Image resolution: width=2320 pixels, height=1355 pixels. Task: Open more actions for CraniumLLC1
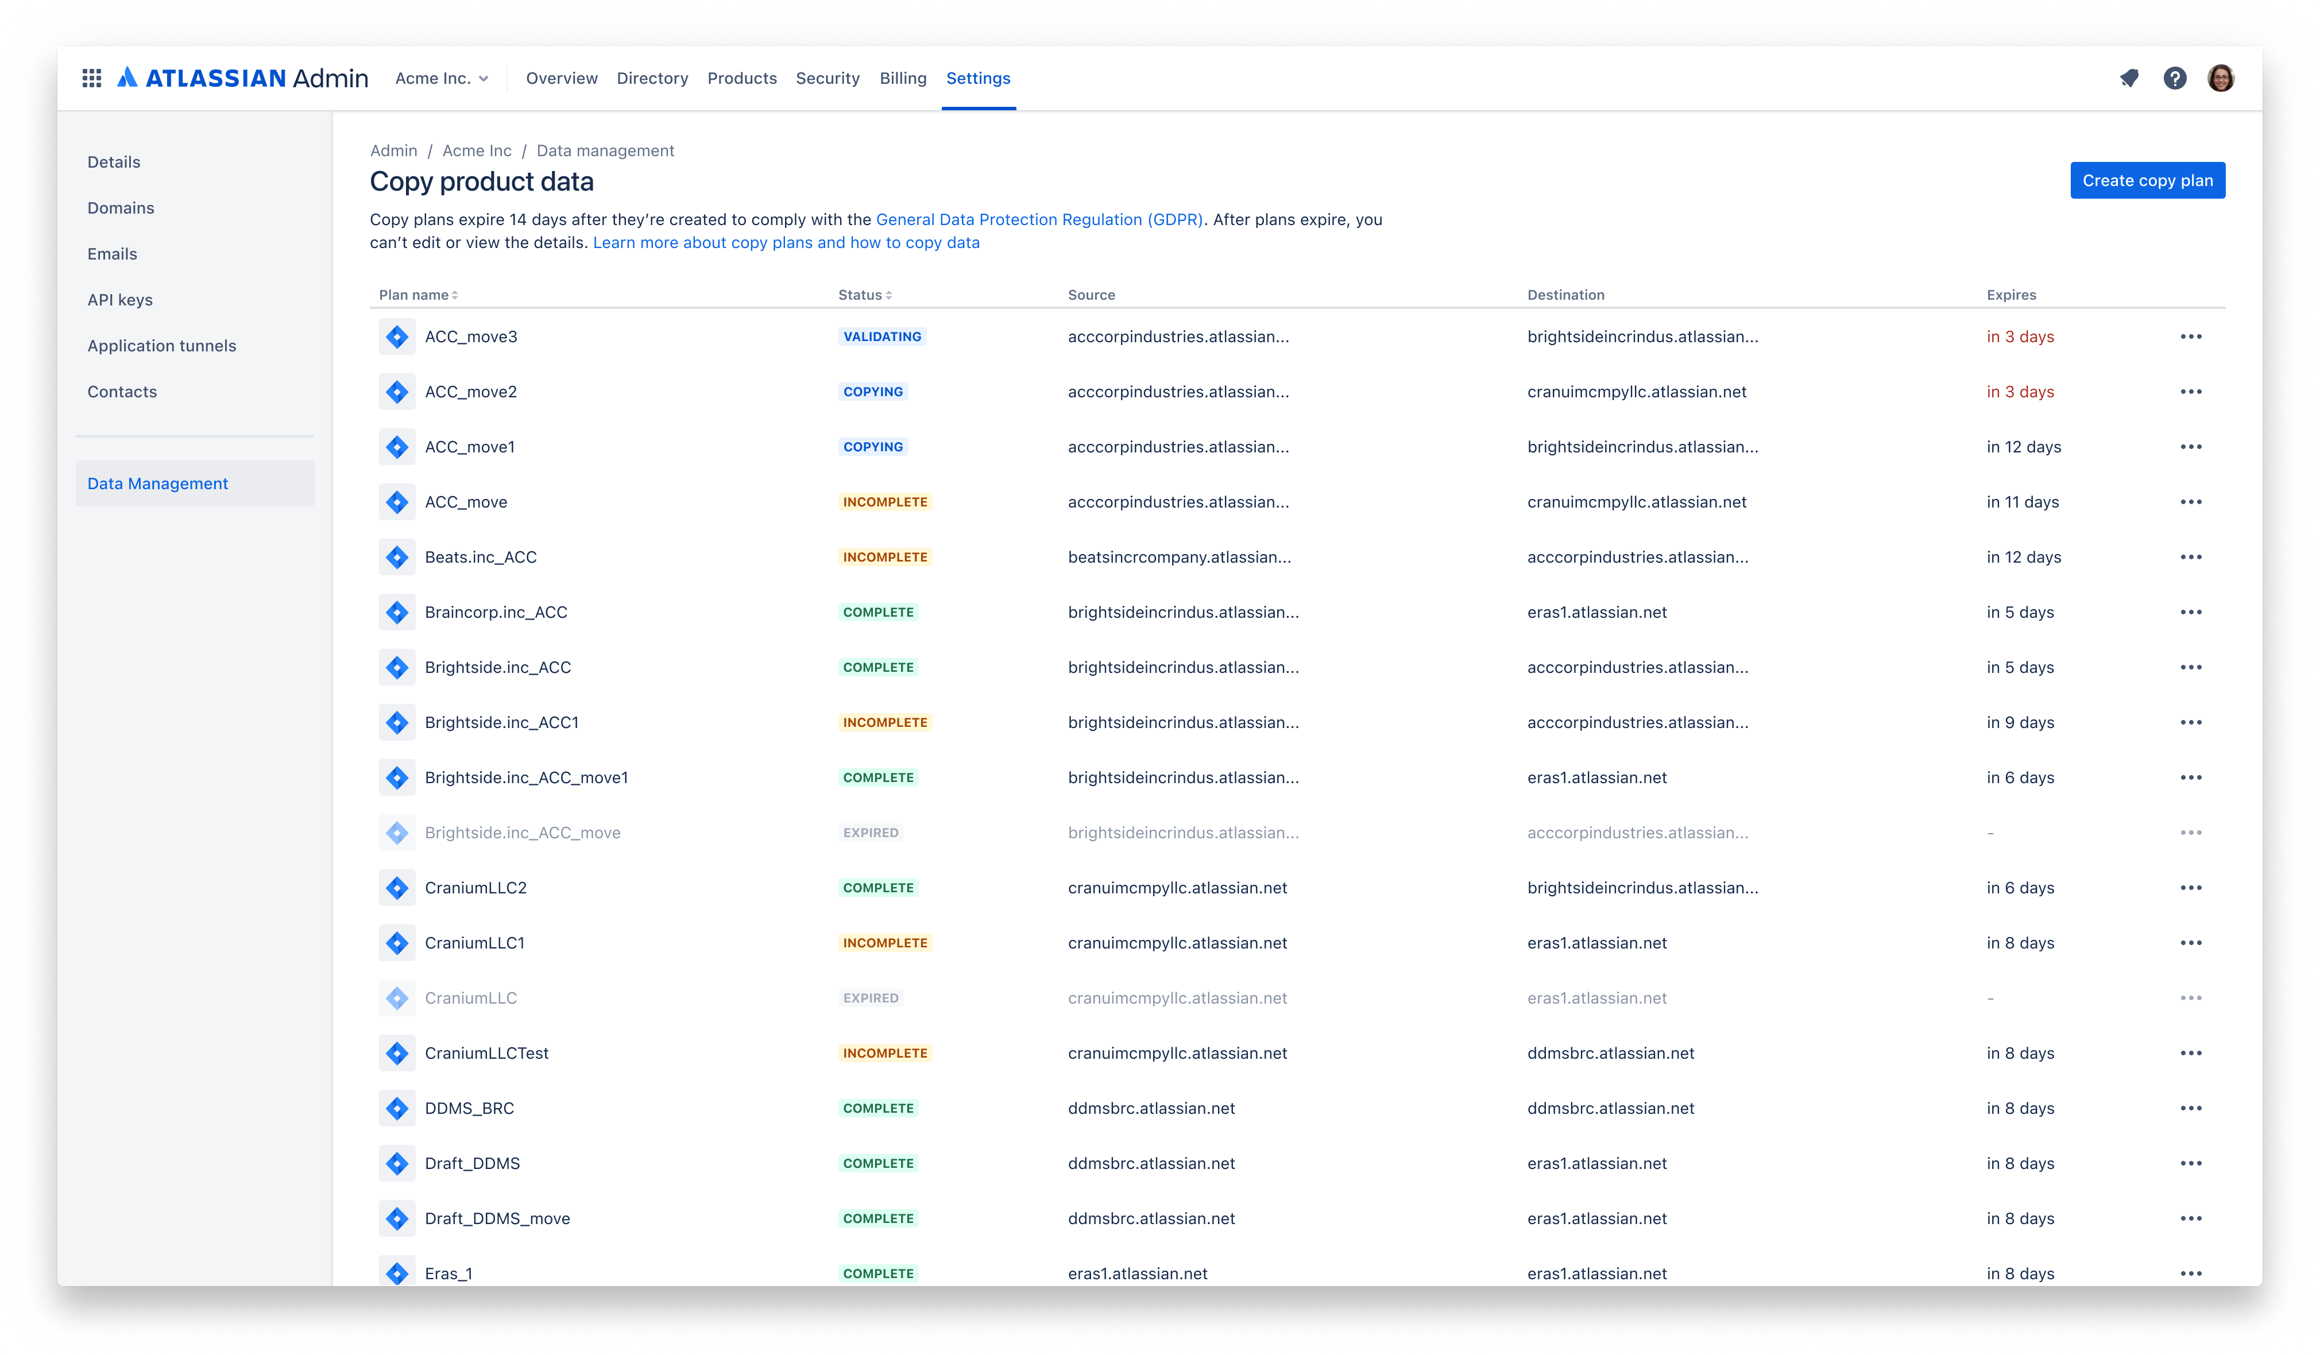click(x=2191, y=943)
